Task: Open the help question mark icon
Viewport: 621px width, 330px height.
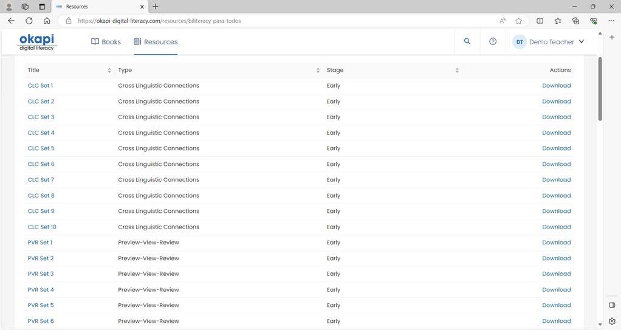Action: [x=493, y=41]
